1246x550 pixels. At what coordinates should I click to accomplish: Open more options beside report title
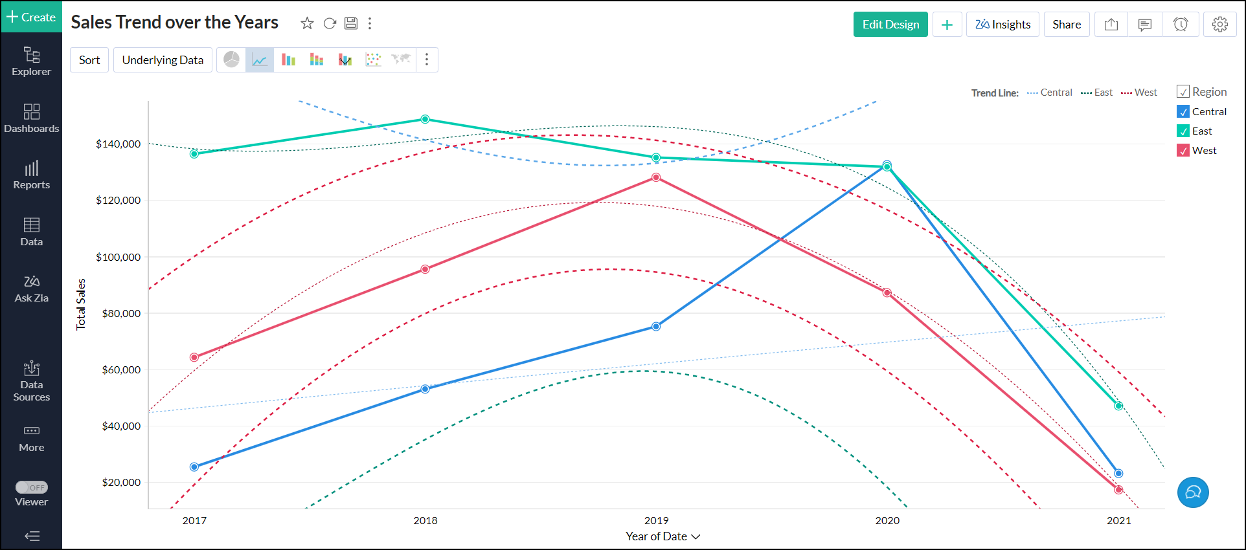point(370,24)
